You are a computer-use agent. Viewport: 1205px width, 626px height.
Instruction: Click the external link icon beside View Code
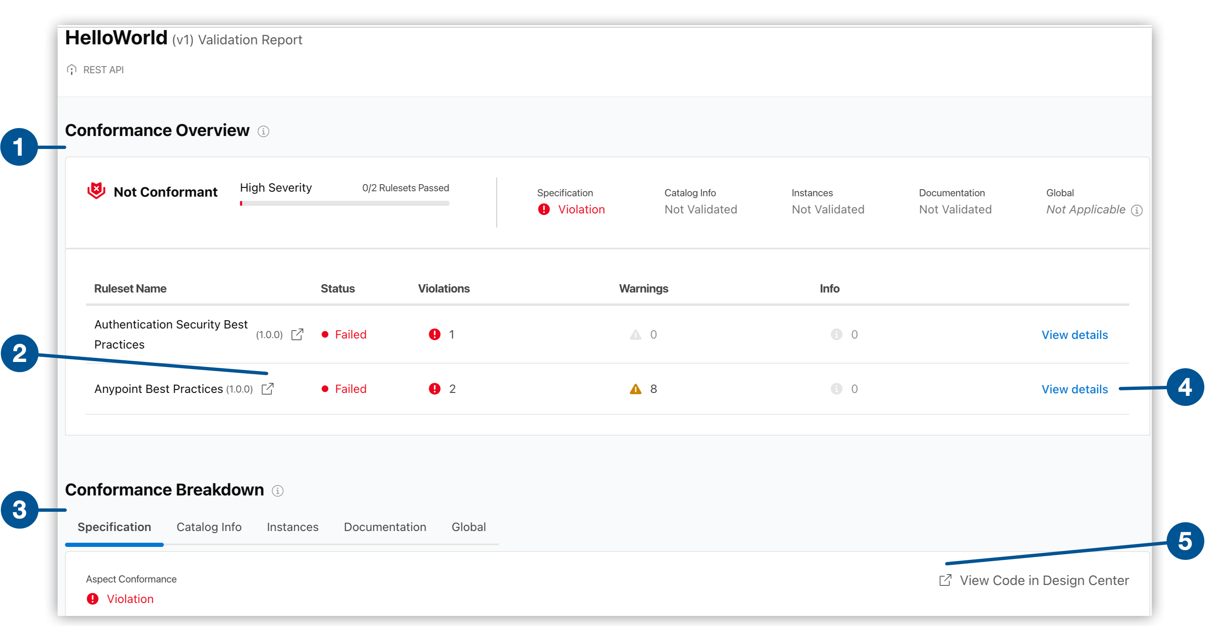click(x=945, y=580)
